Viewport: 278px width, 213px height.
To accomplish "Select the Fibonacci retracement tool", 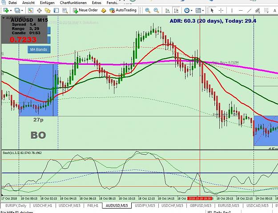I will pyautogui.click(x=266, y=11).
